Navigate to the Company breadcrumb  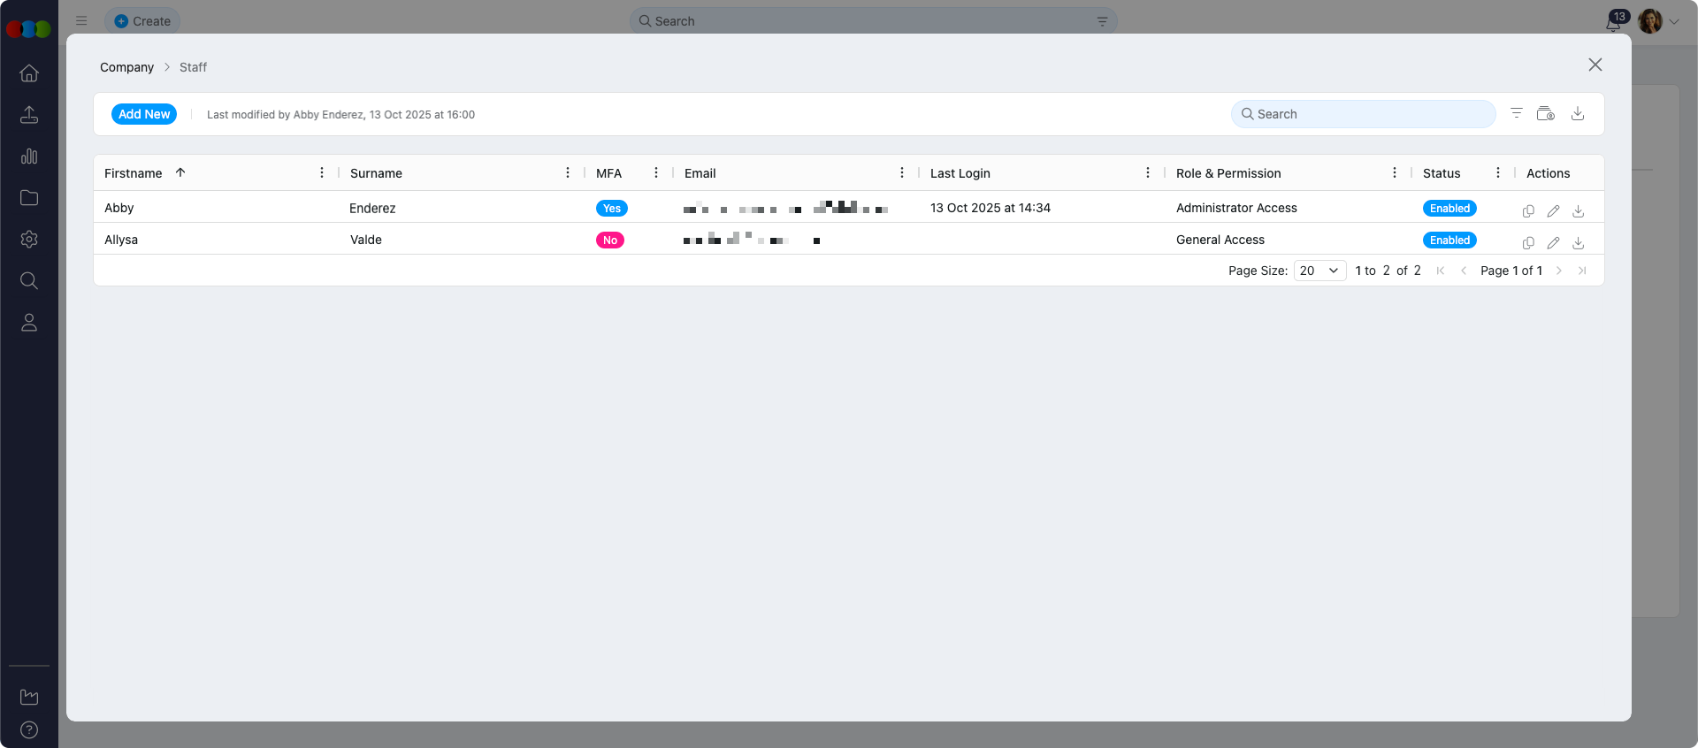click(x=126, y=67)
